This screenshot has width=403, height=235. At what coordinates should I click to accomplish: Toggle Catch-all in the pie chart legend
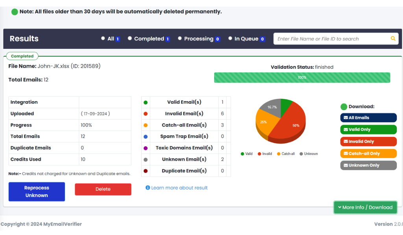tap(286, 154)
